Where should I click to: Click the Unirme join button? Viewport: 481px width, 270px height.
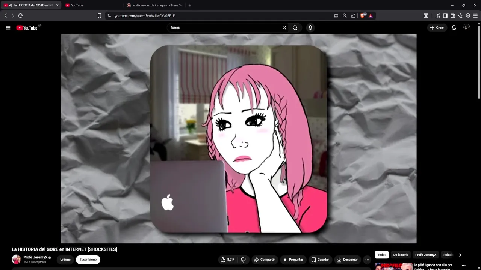(65, 259)
